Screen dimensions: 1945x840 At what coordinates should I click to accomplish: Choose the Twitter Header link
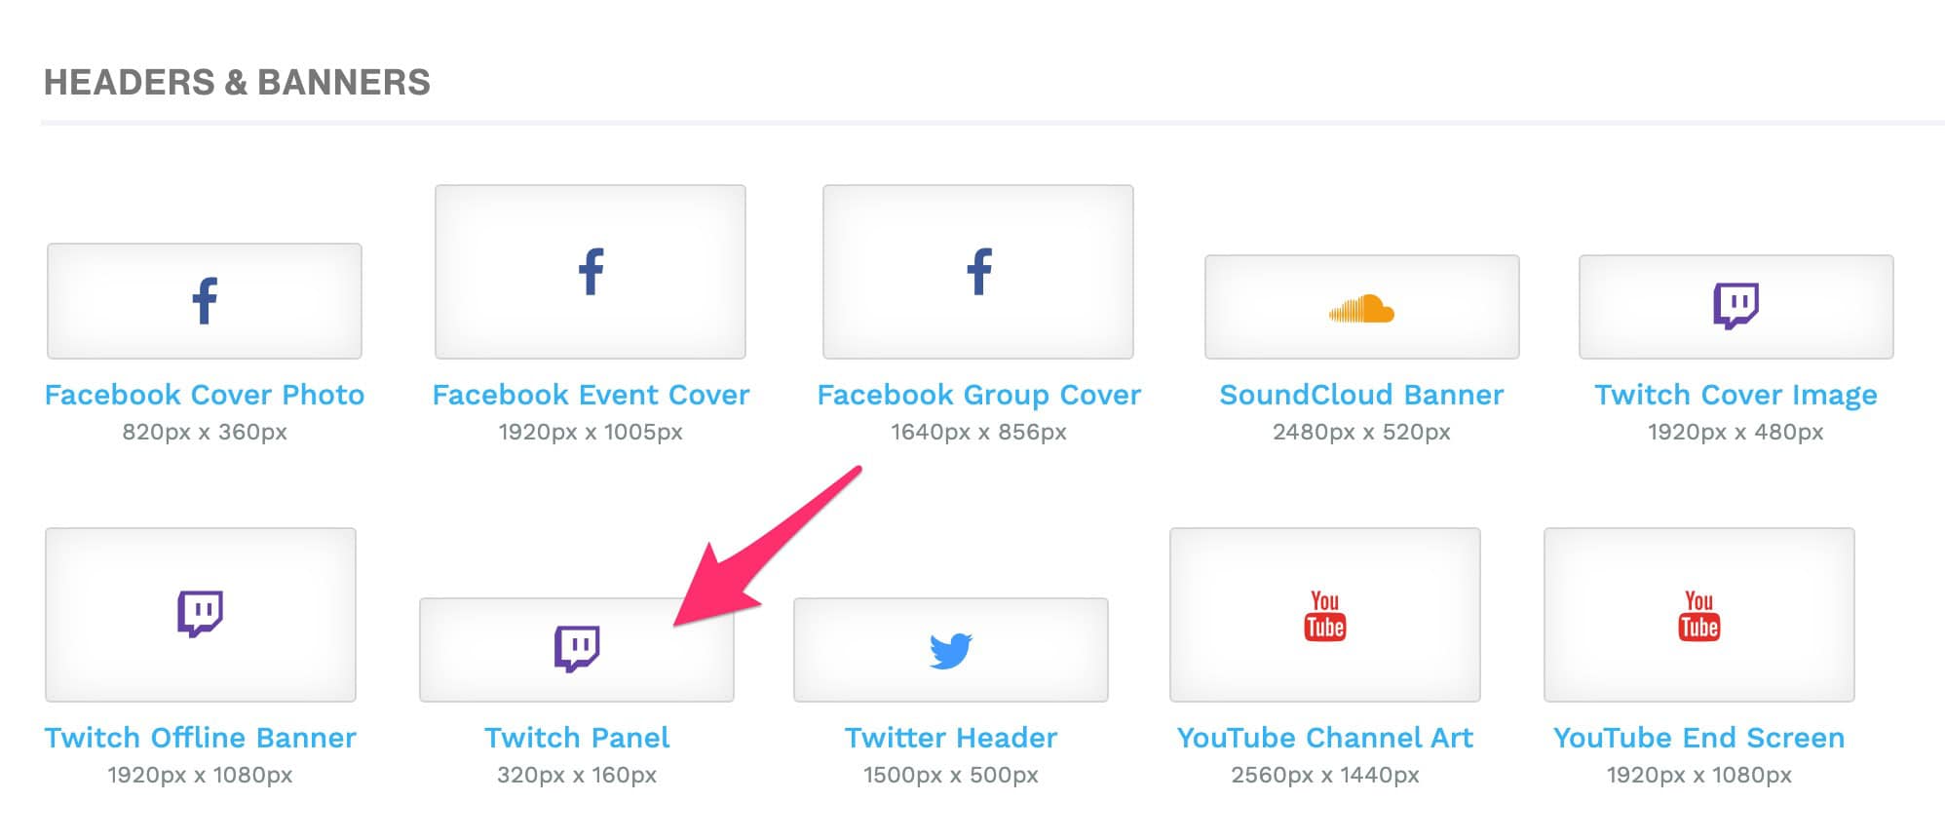[x=951, y=738]
